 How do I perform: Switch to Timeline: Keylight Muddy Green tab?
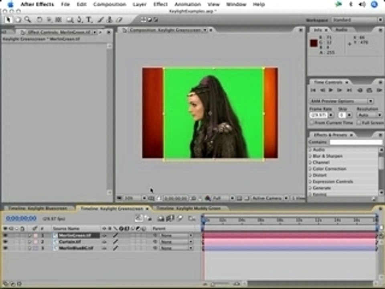(x=188, y=208)
